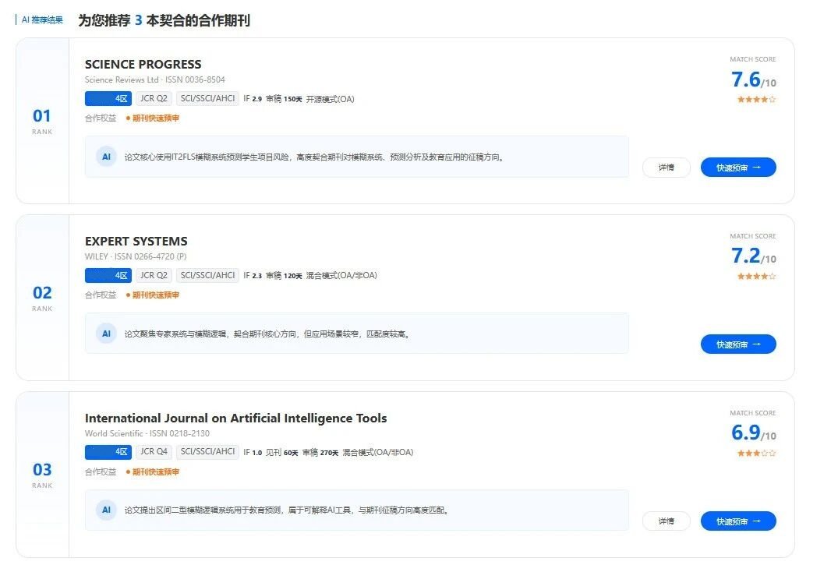
Task: Click the 见刊 60天 text
Action: pyautogui.click(x=281, y=452)
